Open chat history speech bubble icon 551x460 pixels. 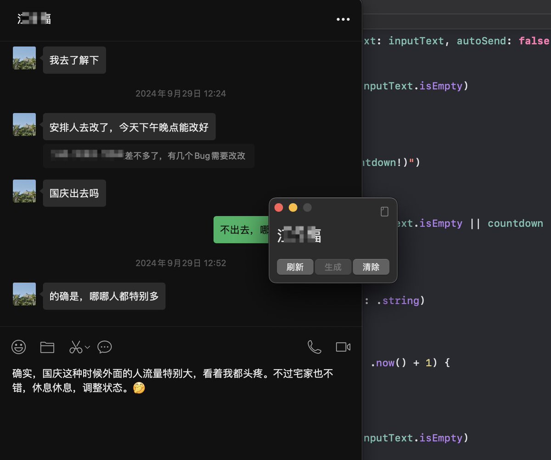tap(105, 347)
